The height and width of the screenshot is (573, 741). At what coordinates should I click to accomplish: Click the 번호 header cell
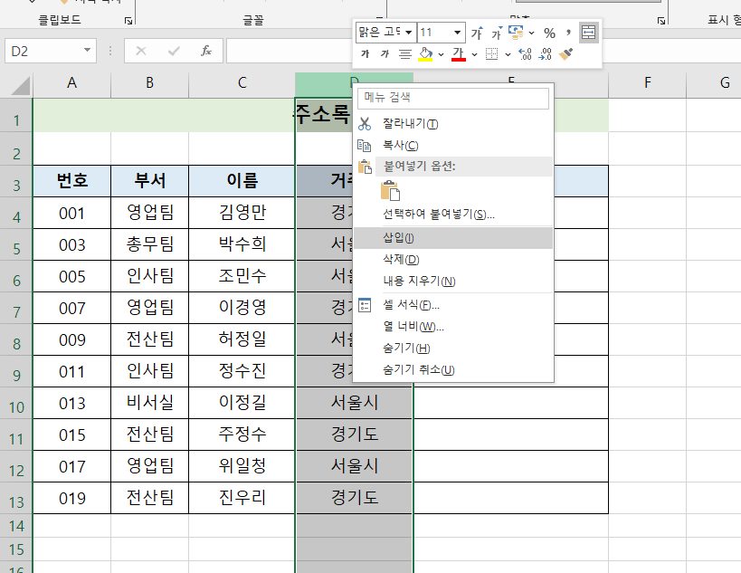pyautogui.click(x=71, y=181)
